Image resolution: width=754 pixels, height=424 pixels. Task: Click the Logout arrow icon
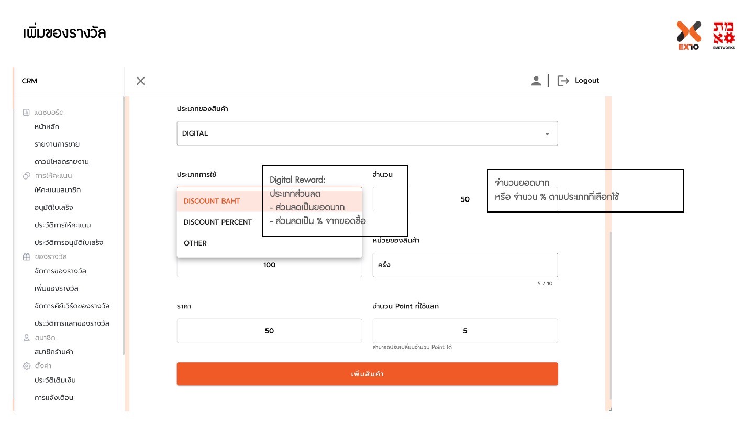563,81
